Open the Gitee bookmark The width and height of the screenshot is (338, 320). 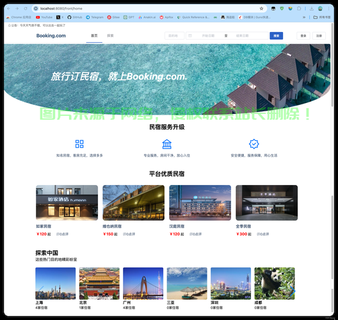(x=113, y=17)
